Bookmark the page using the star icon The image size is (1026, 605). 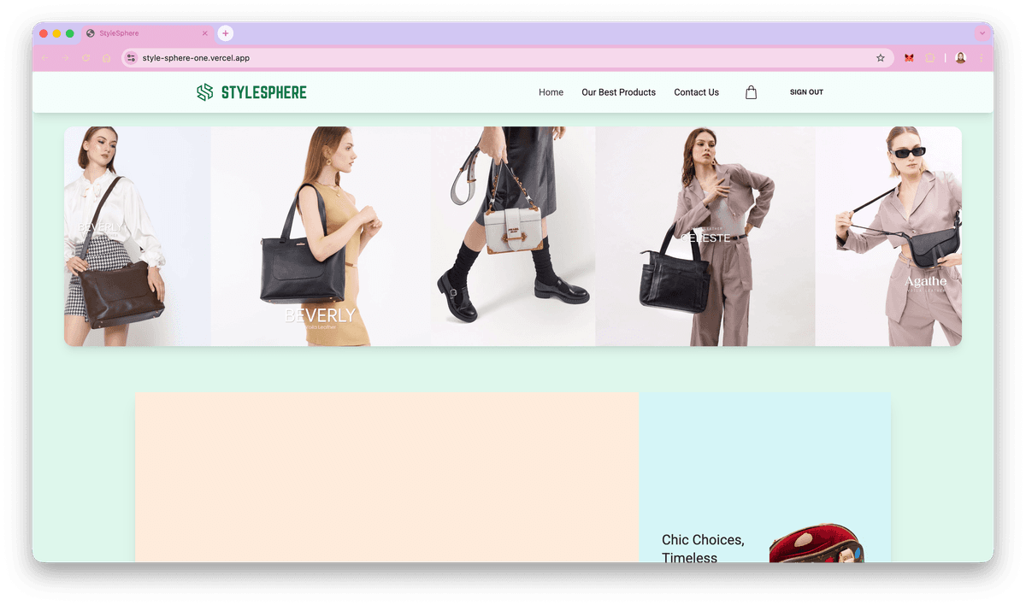880,57
